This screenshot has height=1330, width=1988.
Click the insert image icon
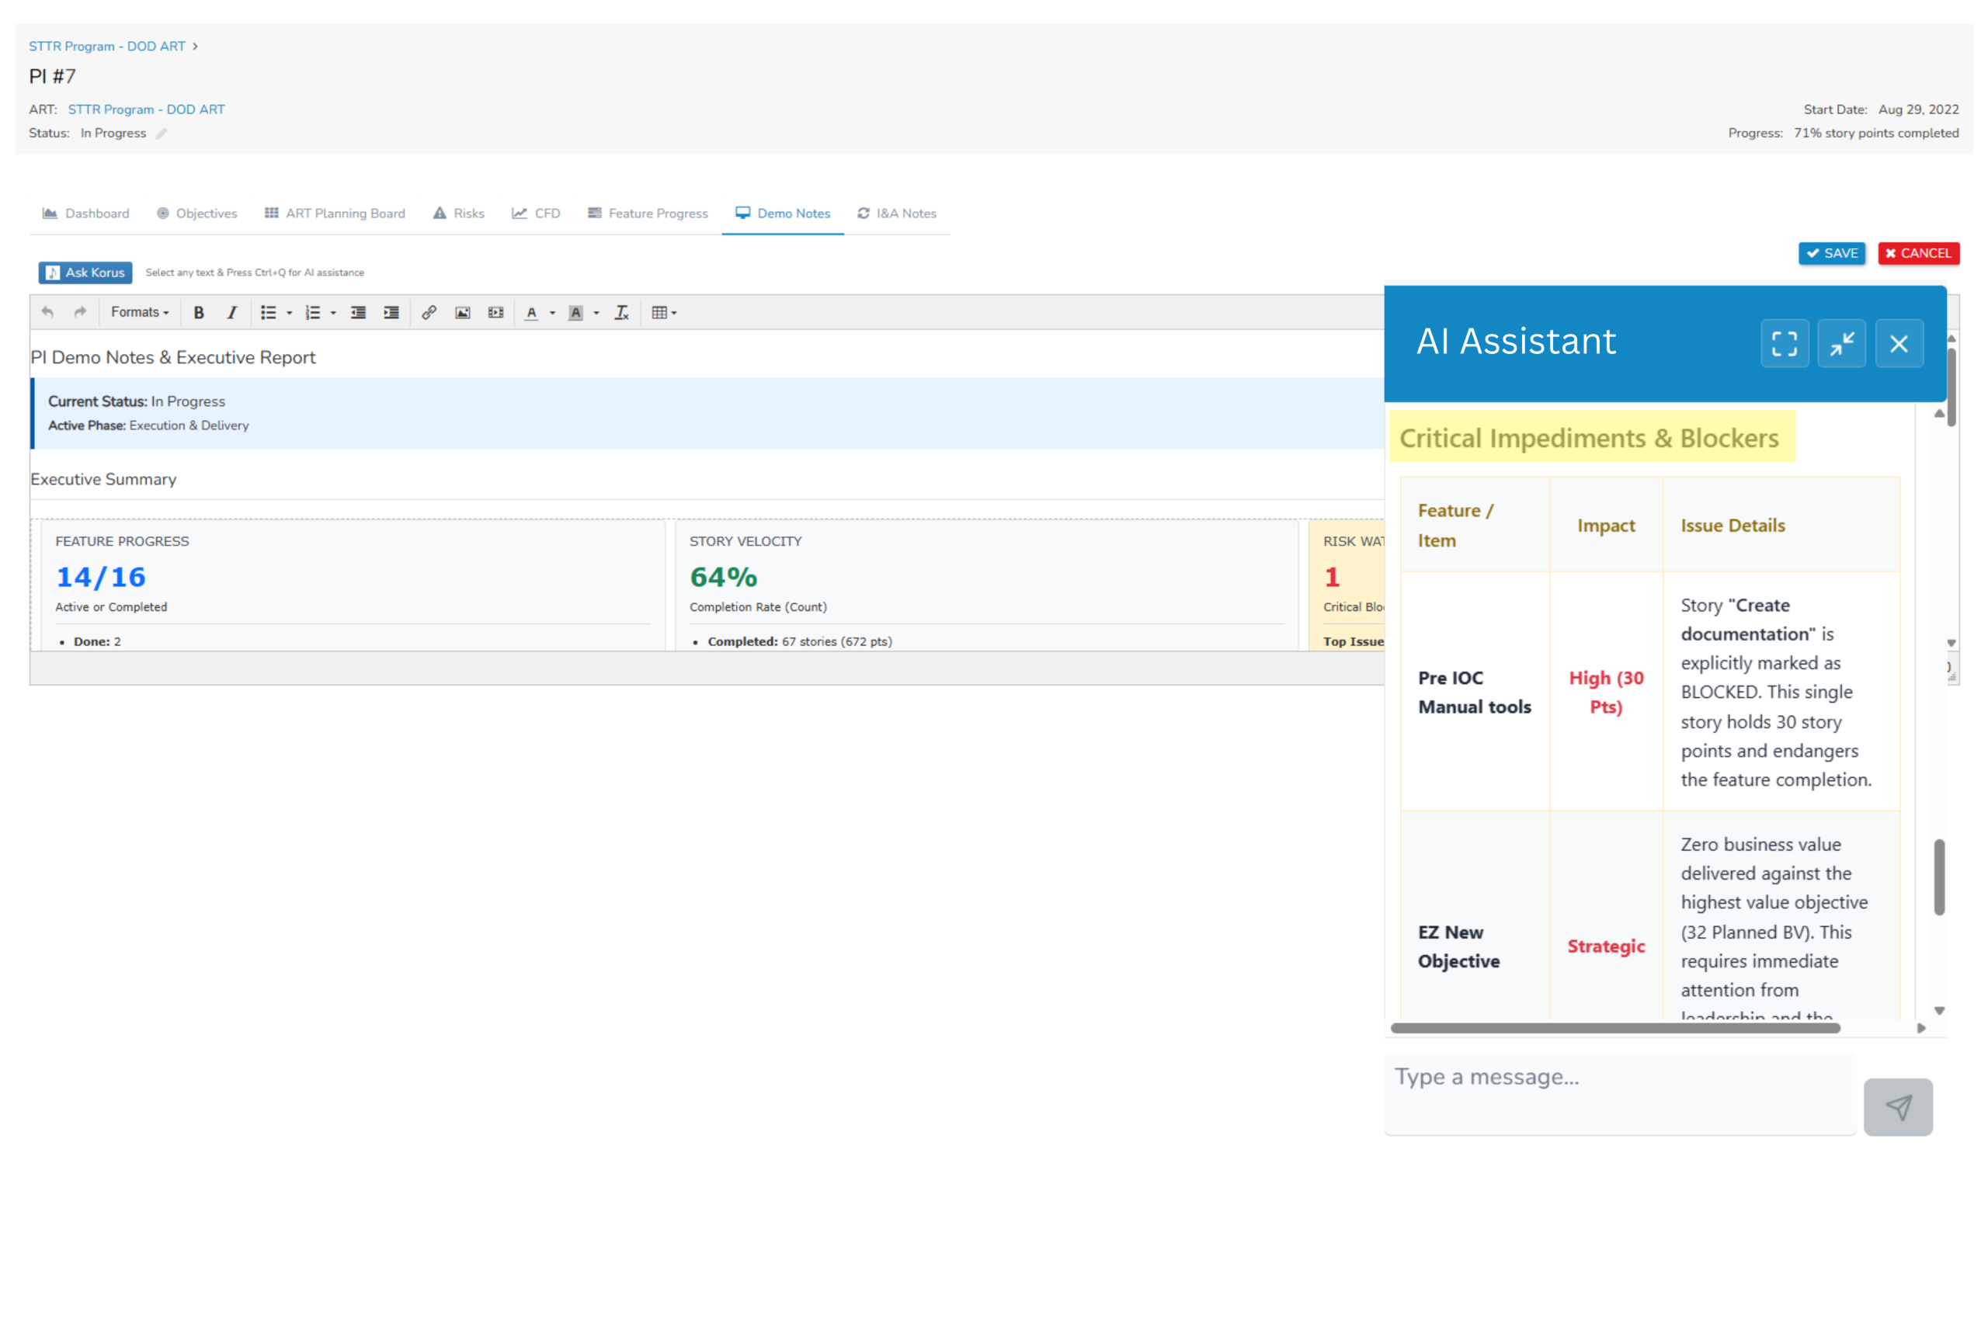coord(462,313)
